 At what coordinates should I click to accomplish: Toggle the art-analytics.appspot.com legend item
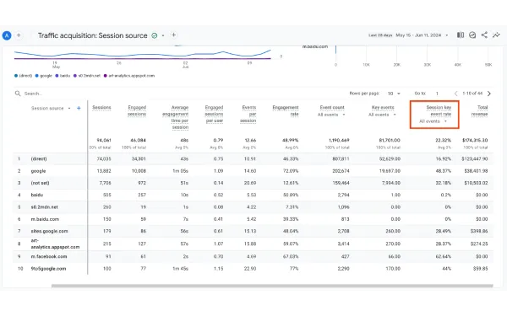point(129,76)
